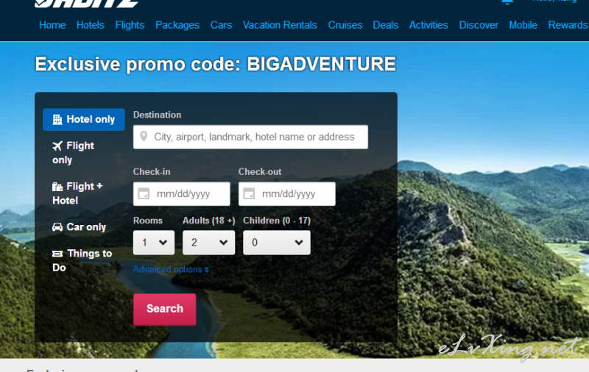The image size is (589, 372).
Task: Click the location pin icon in Destination field
Action: pyautogui.click(x=144, y=137)
